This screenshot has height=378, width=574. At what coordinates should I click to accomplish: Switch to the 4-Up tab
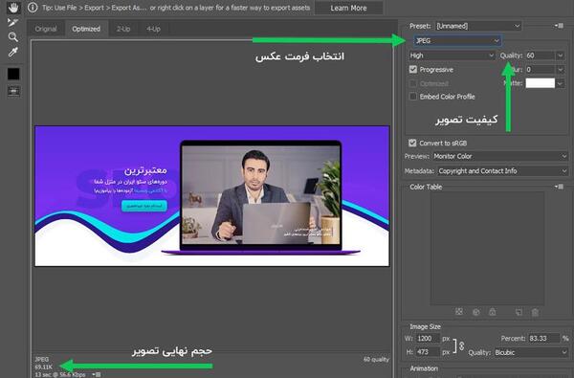(x=153, y=29)
